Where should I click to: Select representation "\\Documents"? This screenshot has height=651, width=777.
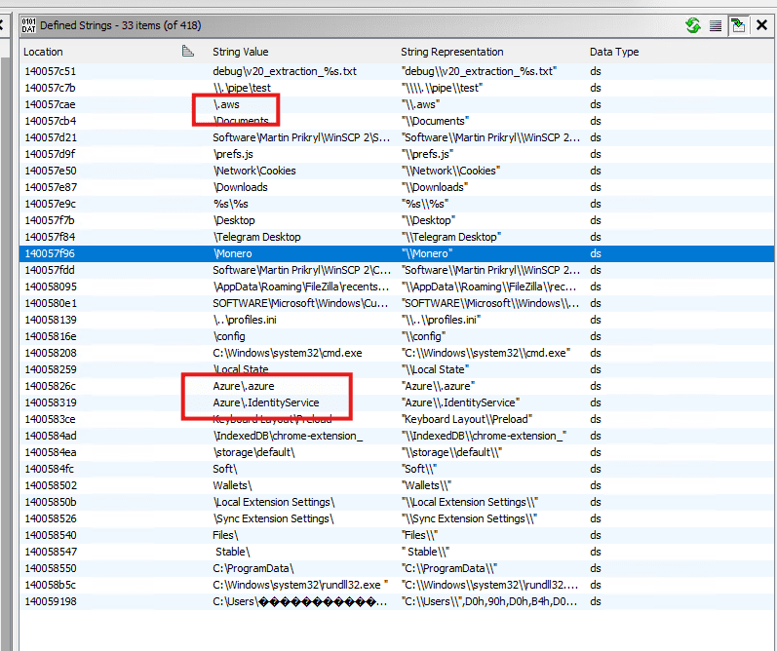pos(435,121)
